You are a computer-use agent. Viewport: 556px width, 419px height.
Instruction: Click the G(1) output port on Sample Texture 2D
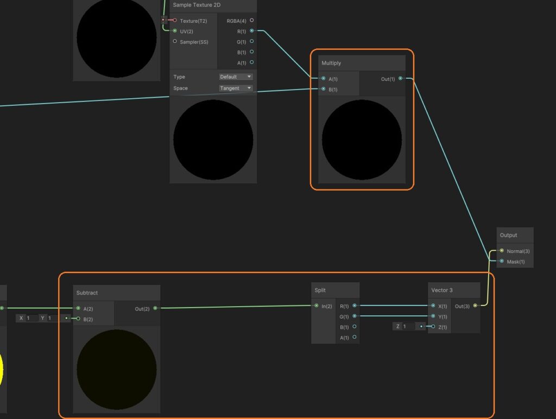[x=252, y=41]
